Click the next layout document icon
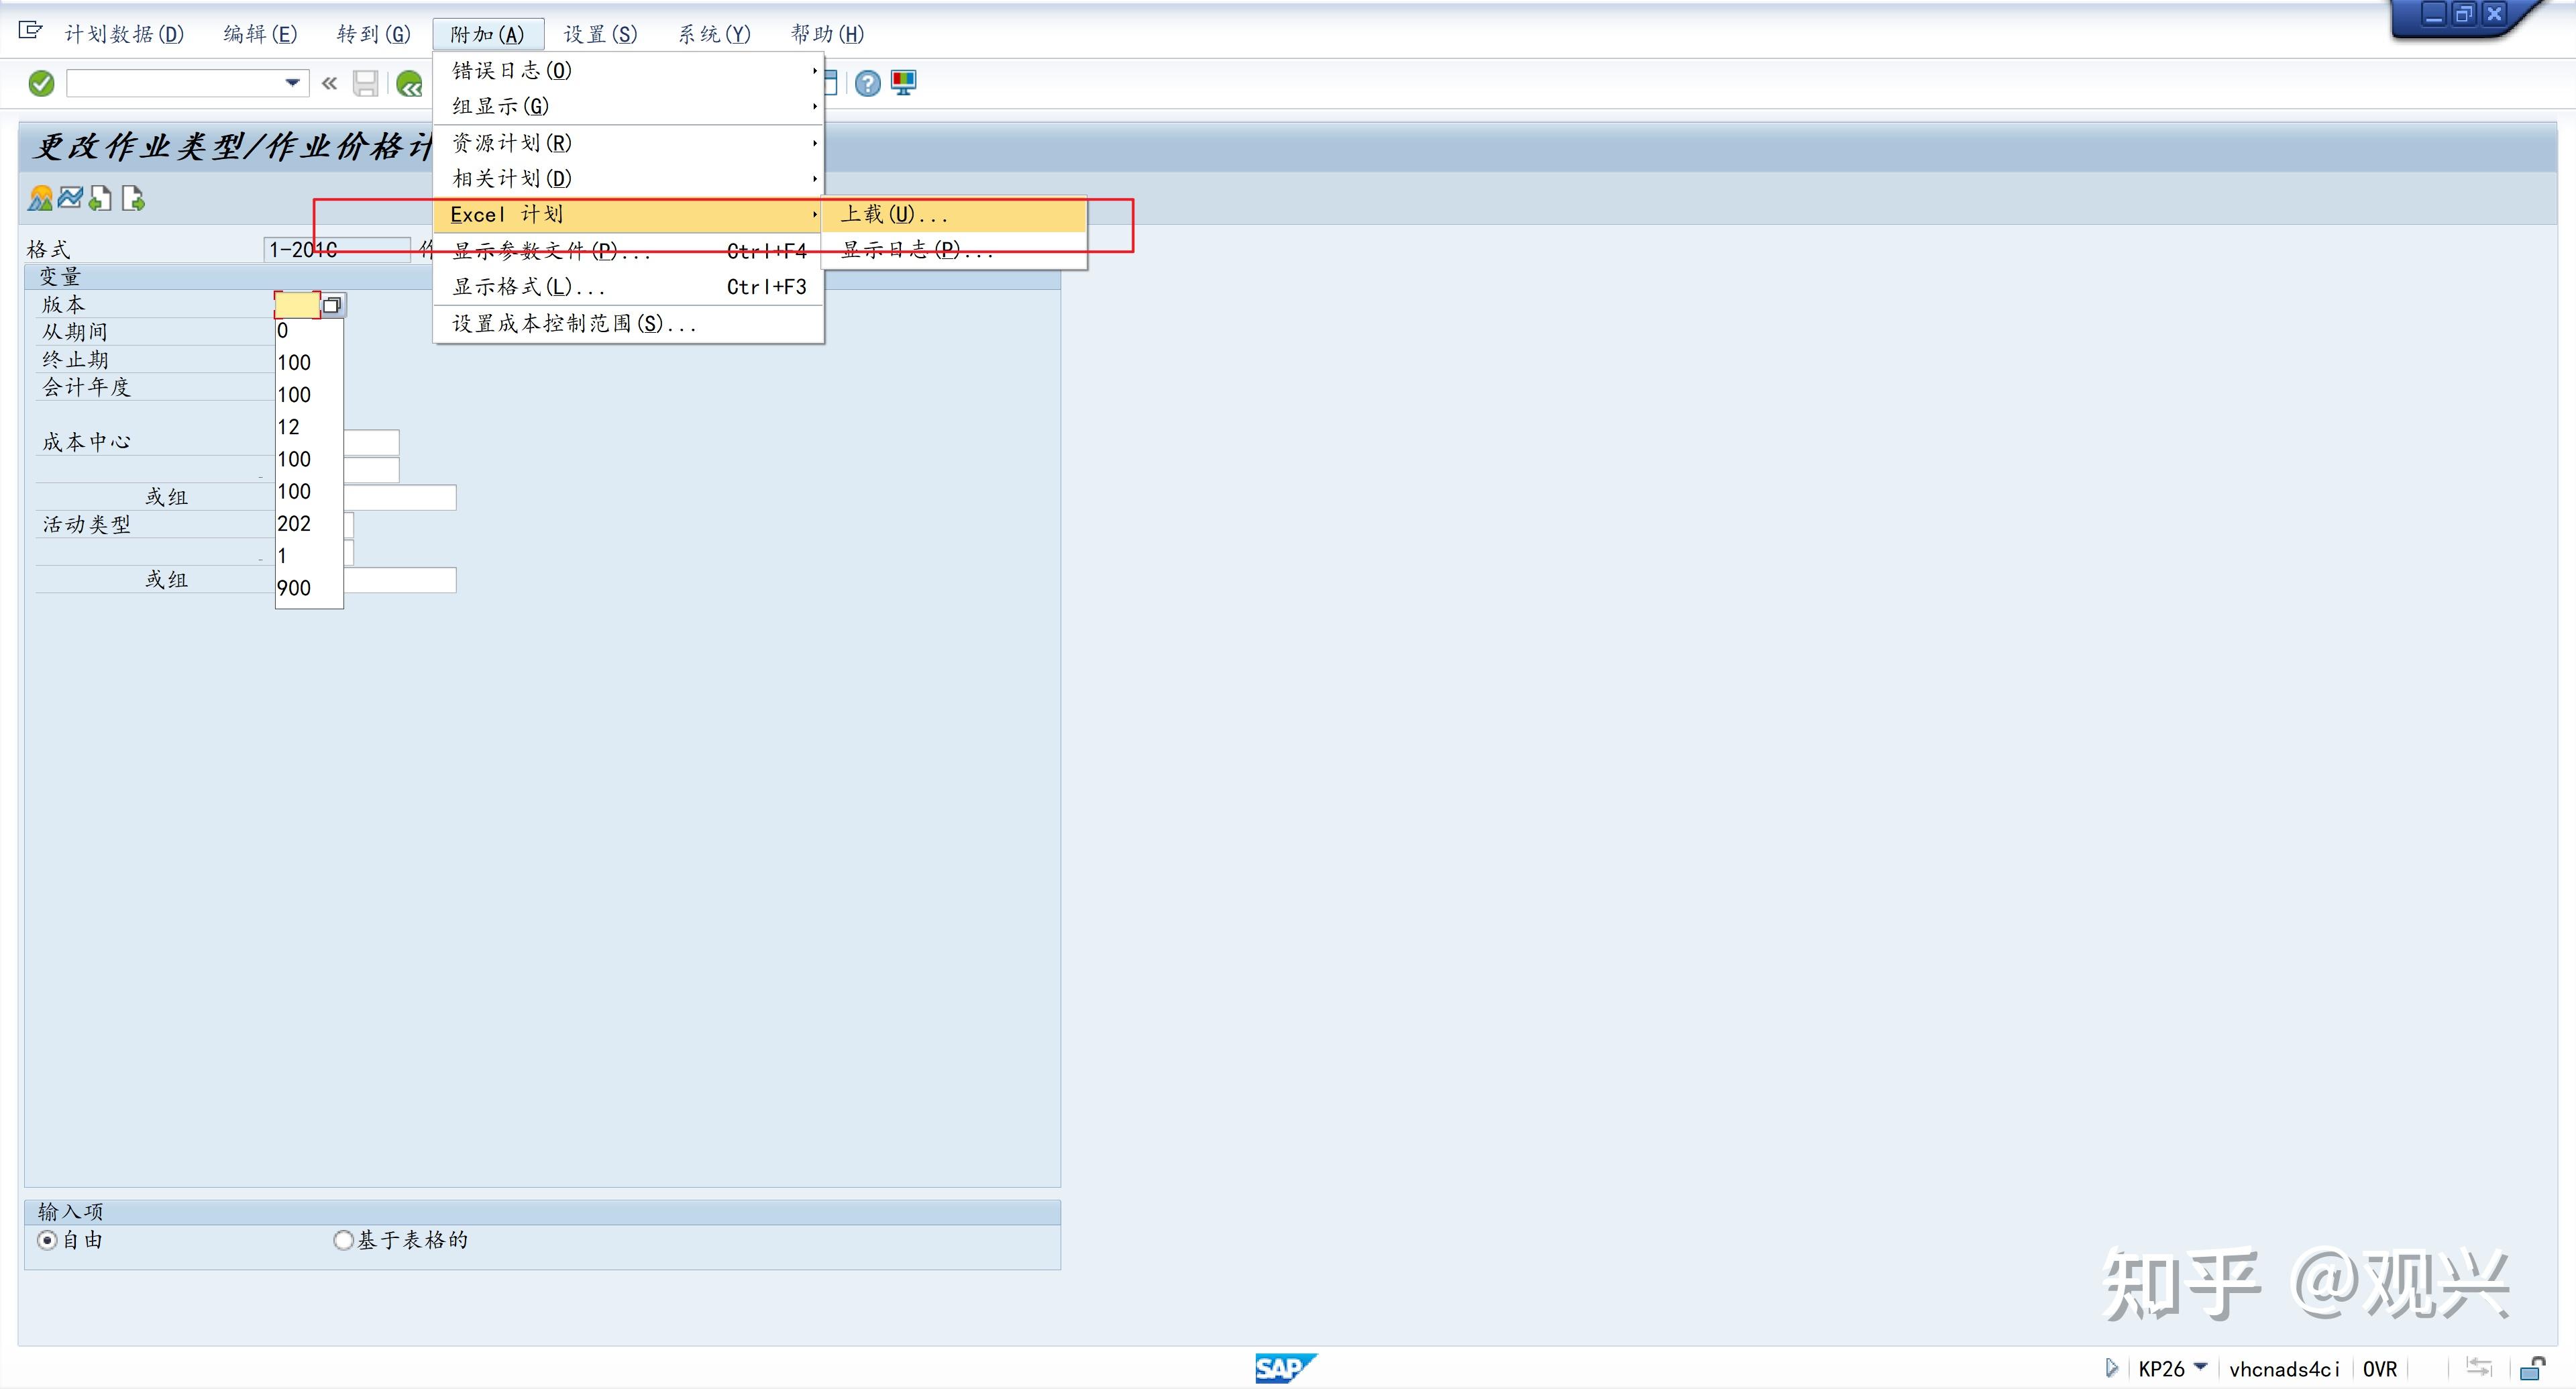 click(133, 198)
